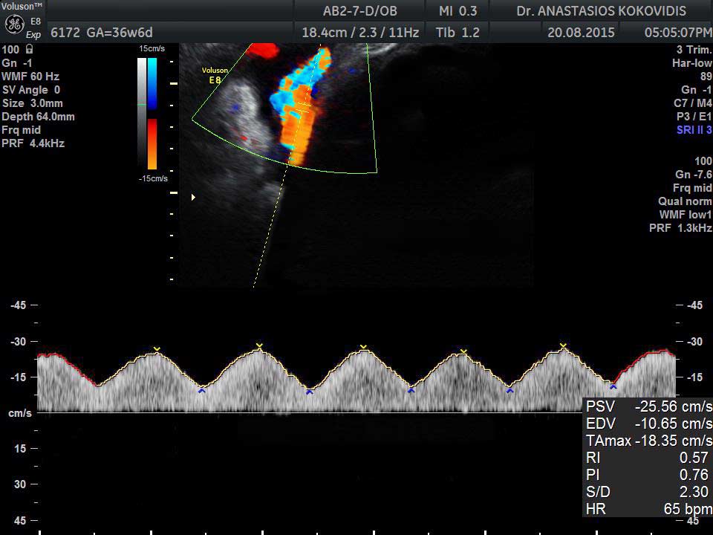Image resolution: width=713 pixels, height=535 pixels.
Task: Click the patient ID 6172
Action: 65,33
